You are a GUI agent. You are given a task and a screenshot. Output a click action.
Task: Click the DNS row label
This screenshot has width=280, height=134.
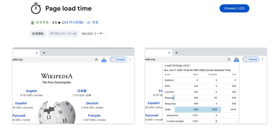(167, 86)
